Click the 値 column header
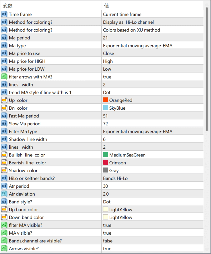The width and height of the screenshot is (211, 254). click(107, 6)
